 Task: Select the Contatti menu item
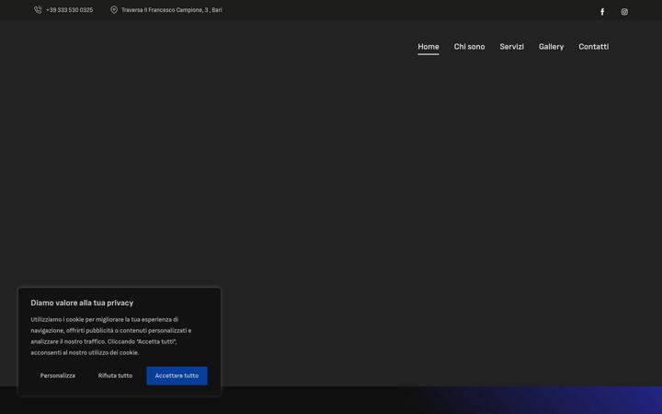coord(593,47)
